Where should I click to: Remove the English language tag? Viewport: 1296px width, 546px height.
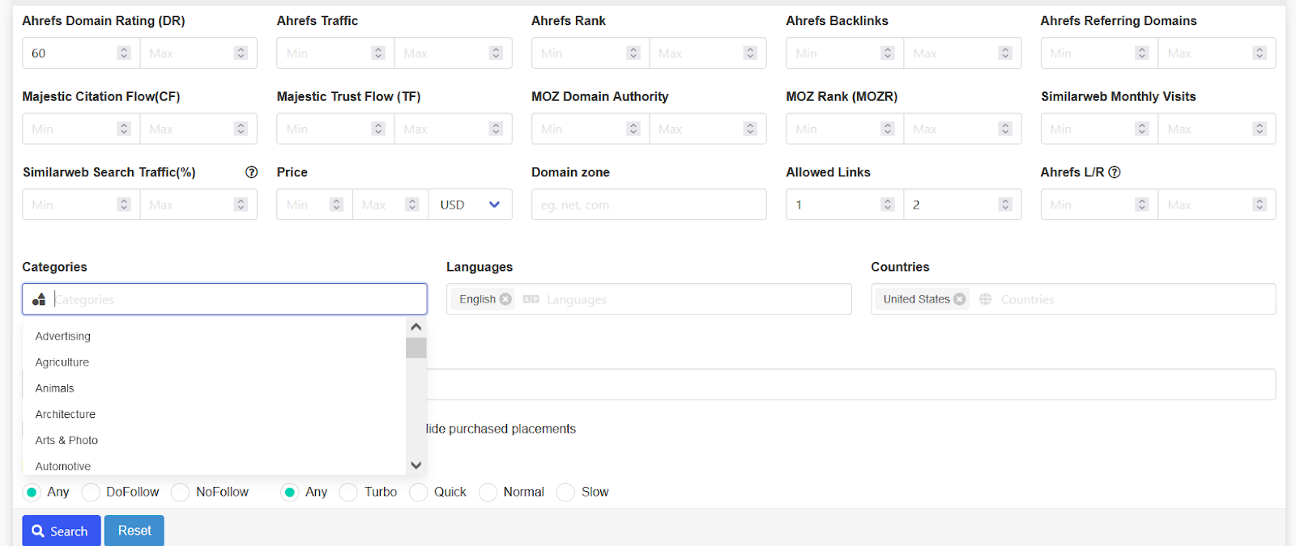point(505,299)
